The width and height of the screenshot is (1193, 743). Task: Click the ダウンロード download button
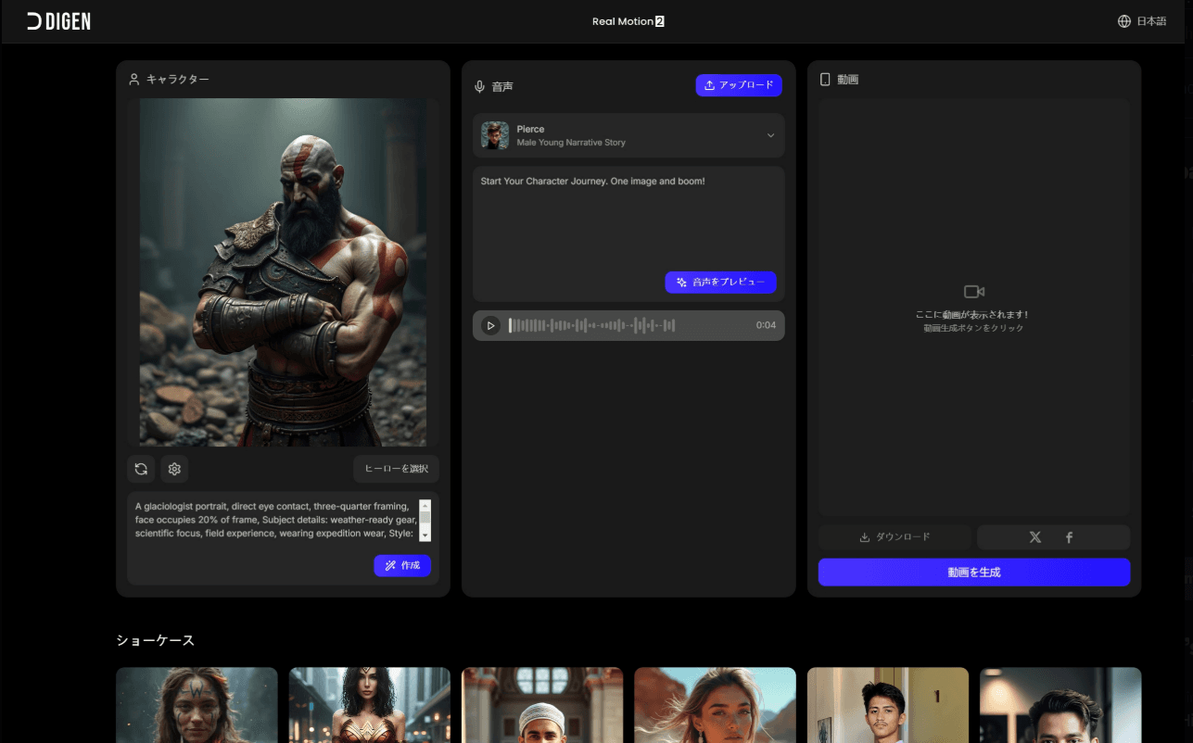pyautogui.click(x=895, y=537)
